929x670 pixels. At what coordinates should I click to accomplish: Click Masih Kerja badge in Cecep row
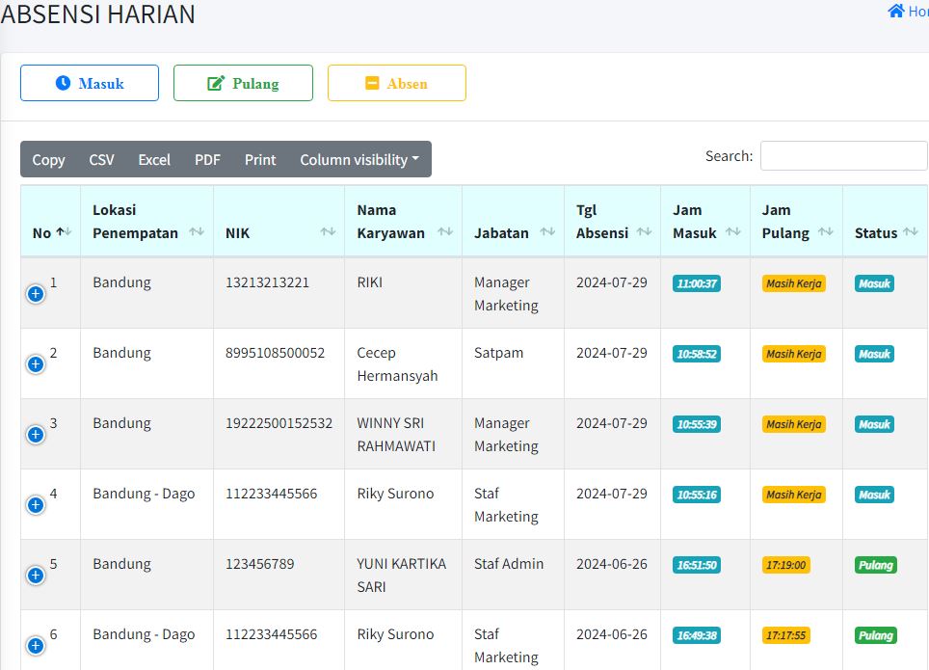(x=794, y=354)
